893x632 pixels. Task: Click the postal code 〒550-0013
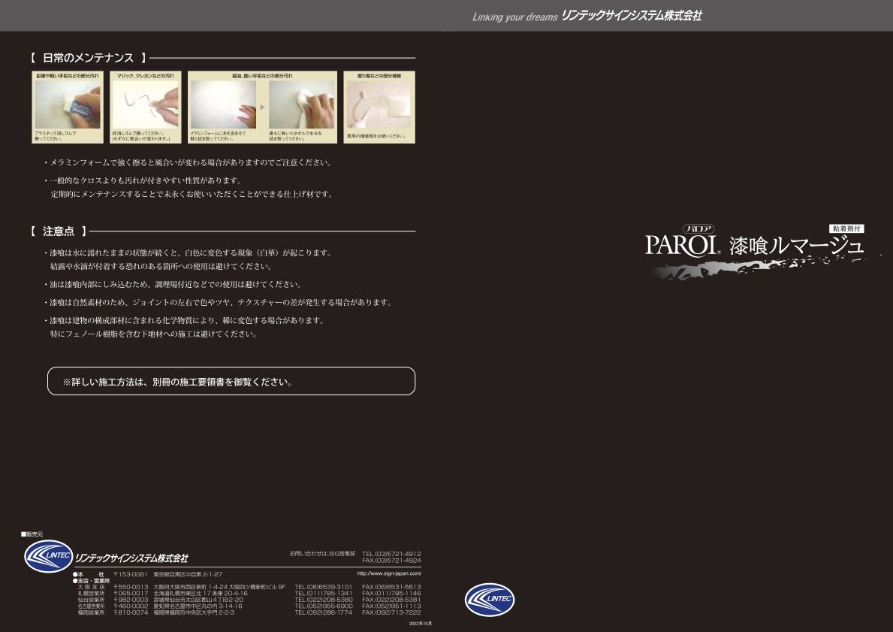pyautogui.click(x=131, y=587)
